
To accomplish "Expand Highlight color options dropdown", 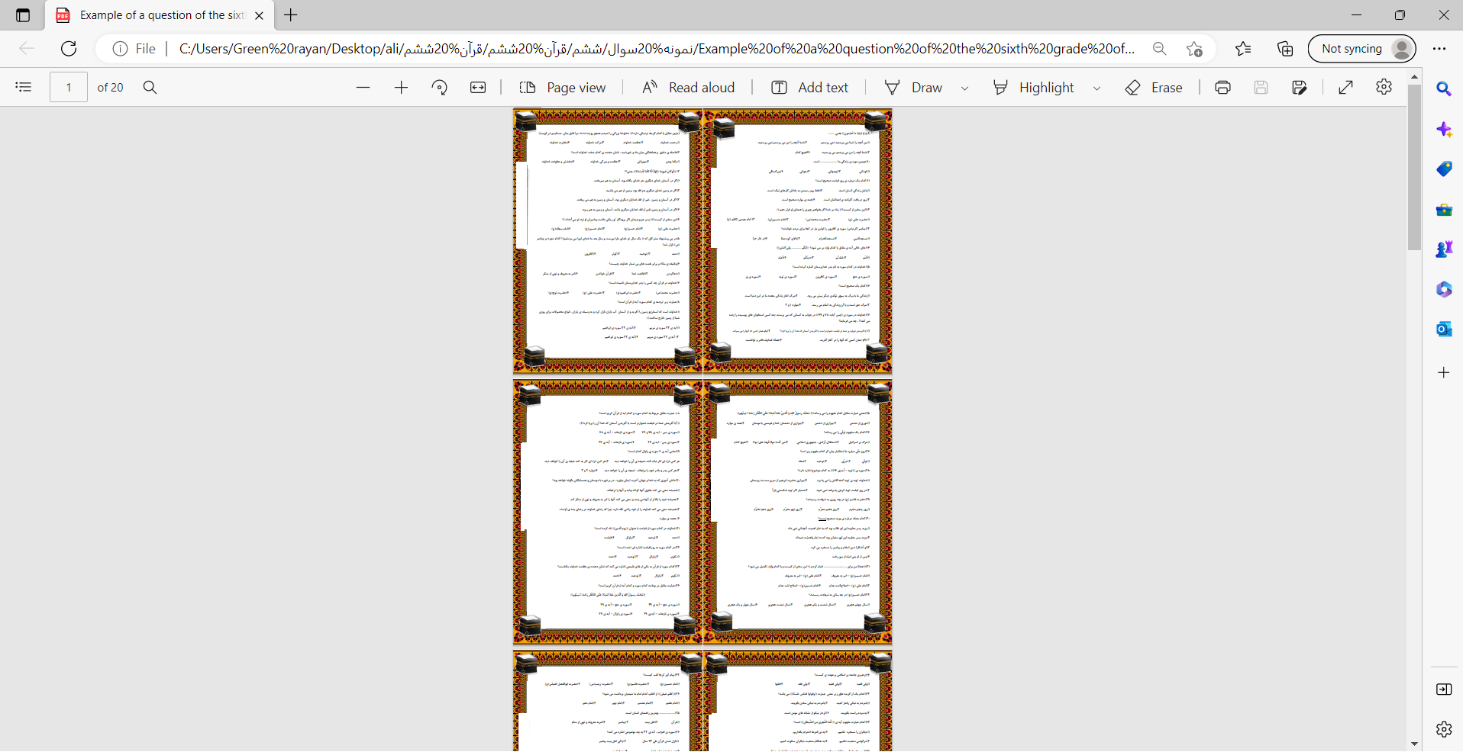I will 1096,88.
